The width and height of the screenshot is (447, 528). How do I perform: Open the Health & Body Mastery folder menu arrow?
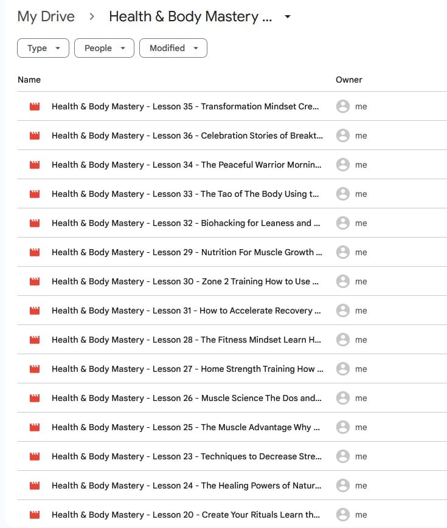pyautogui.click(x=288, y=17)
